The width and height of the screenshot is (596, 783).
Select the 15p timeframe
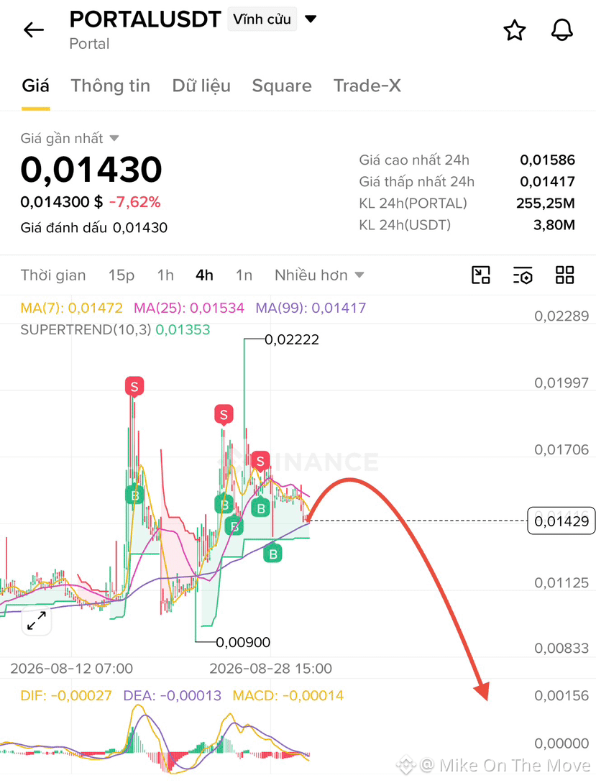pyautogui.click(x=122, y=275)
